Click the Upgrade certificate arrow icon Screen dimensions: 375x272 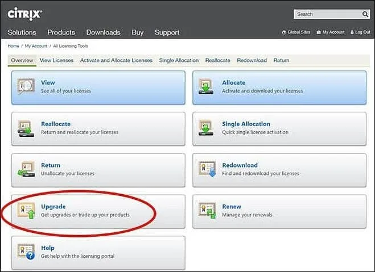click(x=26, y=211)
